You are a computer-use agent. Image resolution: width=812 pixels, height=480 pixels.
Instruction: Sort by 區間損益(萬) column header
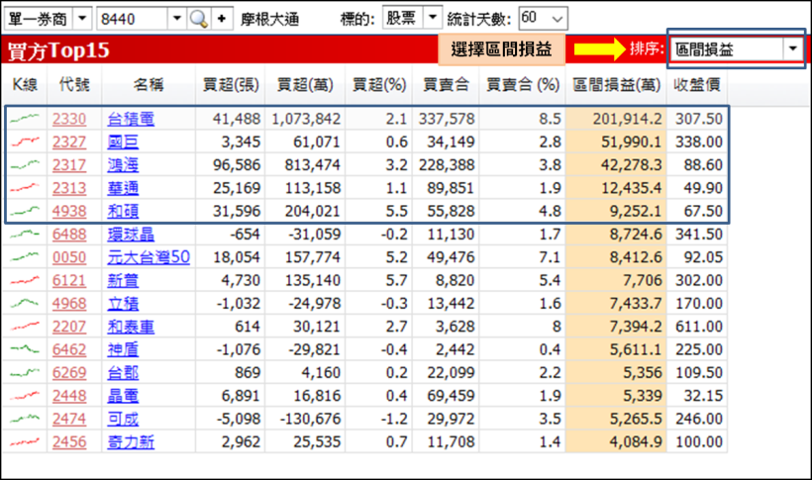click(616, 85)
